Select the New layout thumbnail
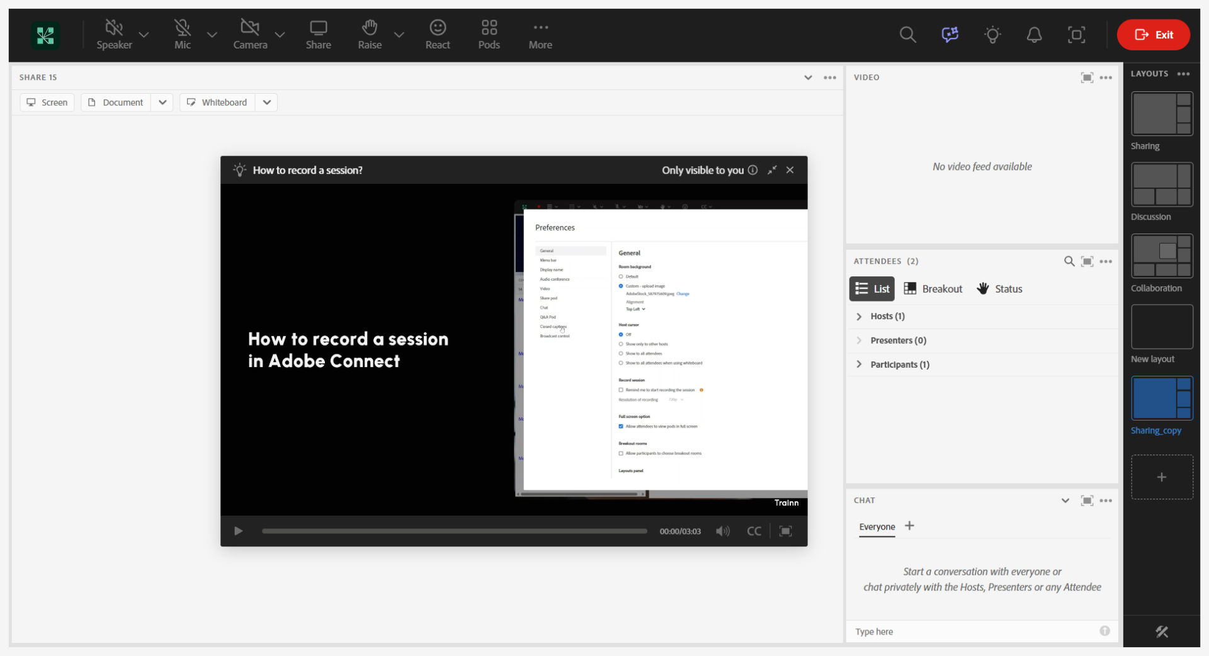The height and width of the screenshot is (656, 1209). click(x=1162, y=327)
